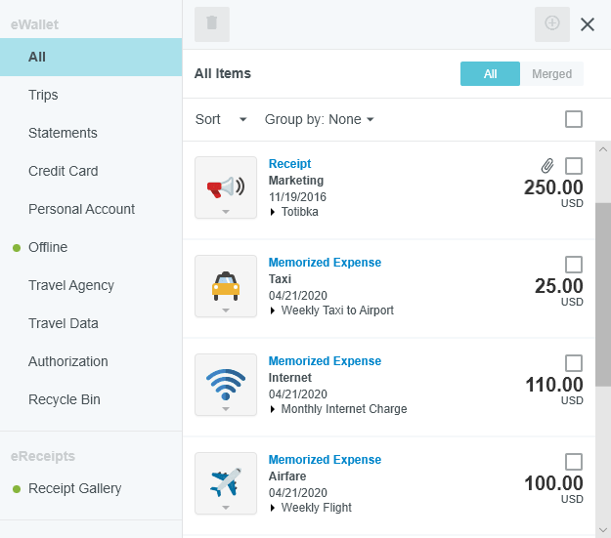
Task: Open the Sort dropdown
Action: tap(221, 119)
